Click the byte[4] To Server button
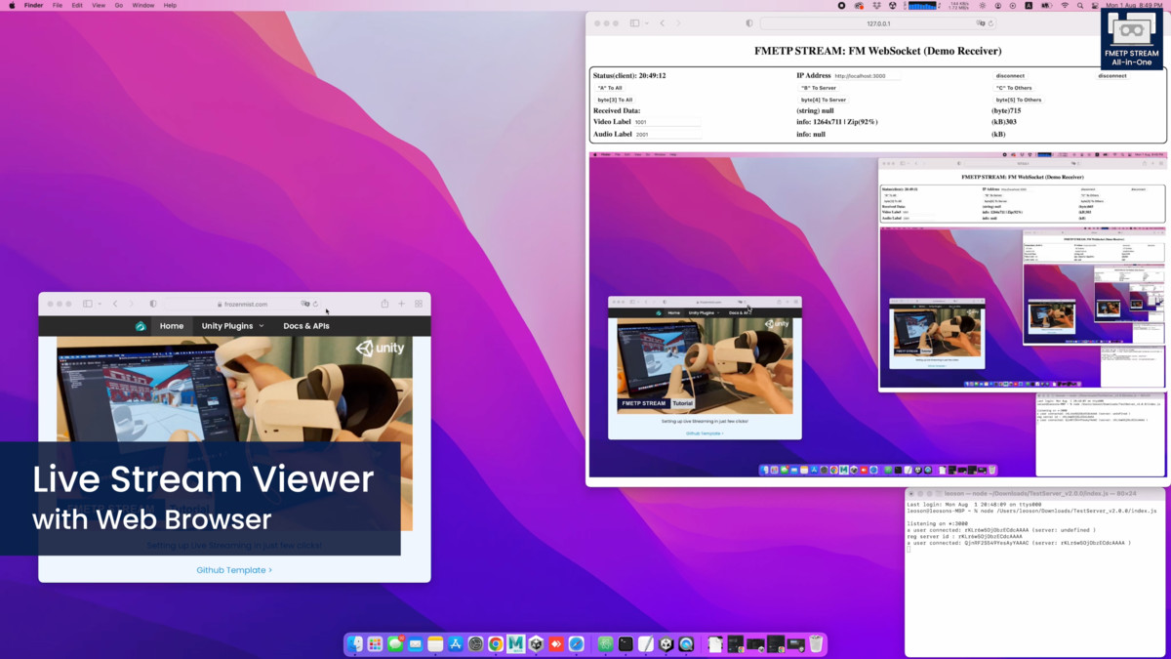The height and width of the screenshot is (659, 1171). 823,100
